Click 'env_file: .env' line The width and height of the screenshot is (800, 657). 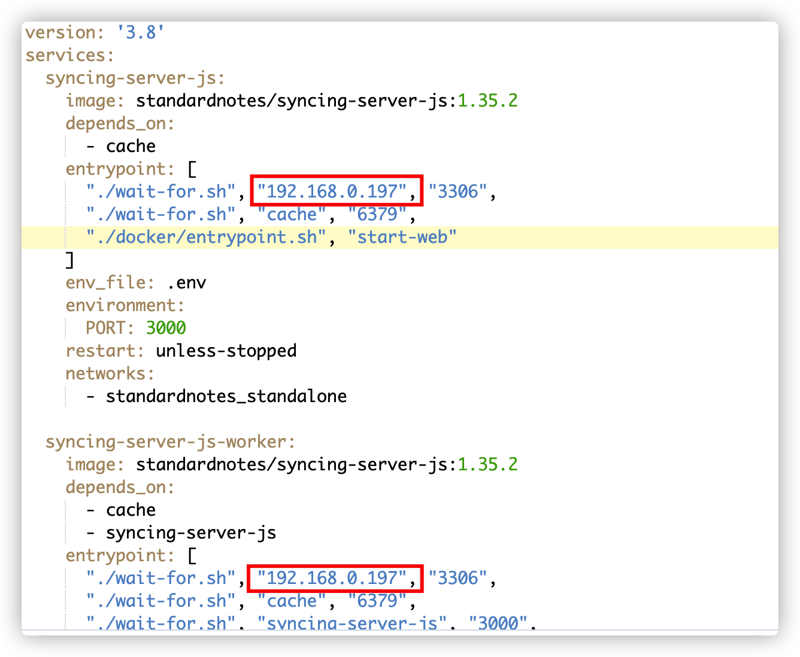136,282
